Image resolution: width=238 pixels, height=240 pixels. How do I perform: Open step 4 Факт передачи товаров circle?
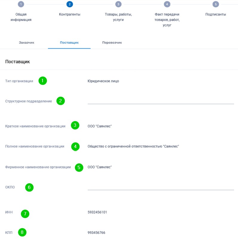pyautogui.click(x=167, y=4)
